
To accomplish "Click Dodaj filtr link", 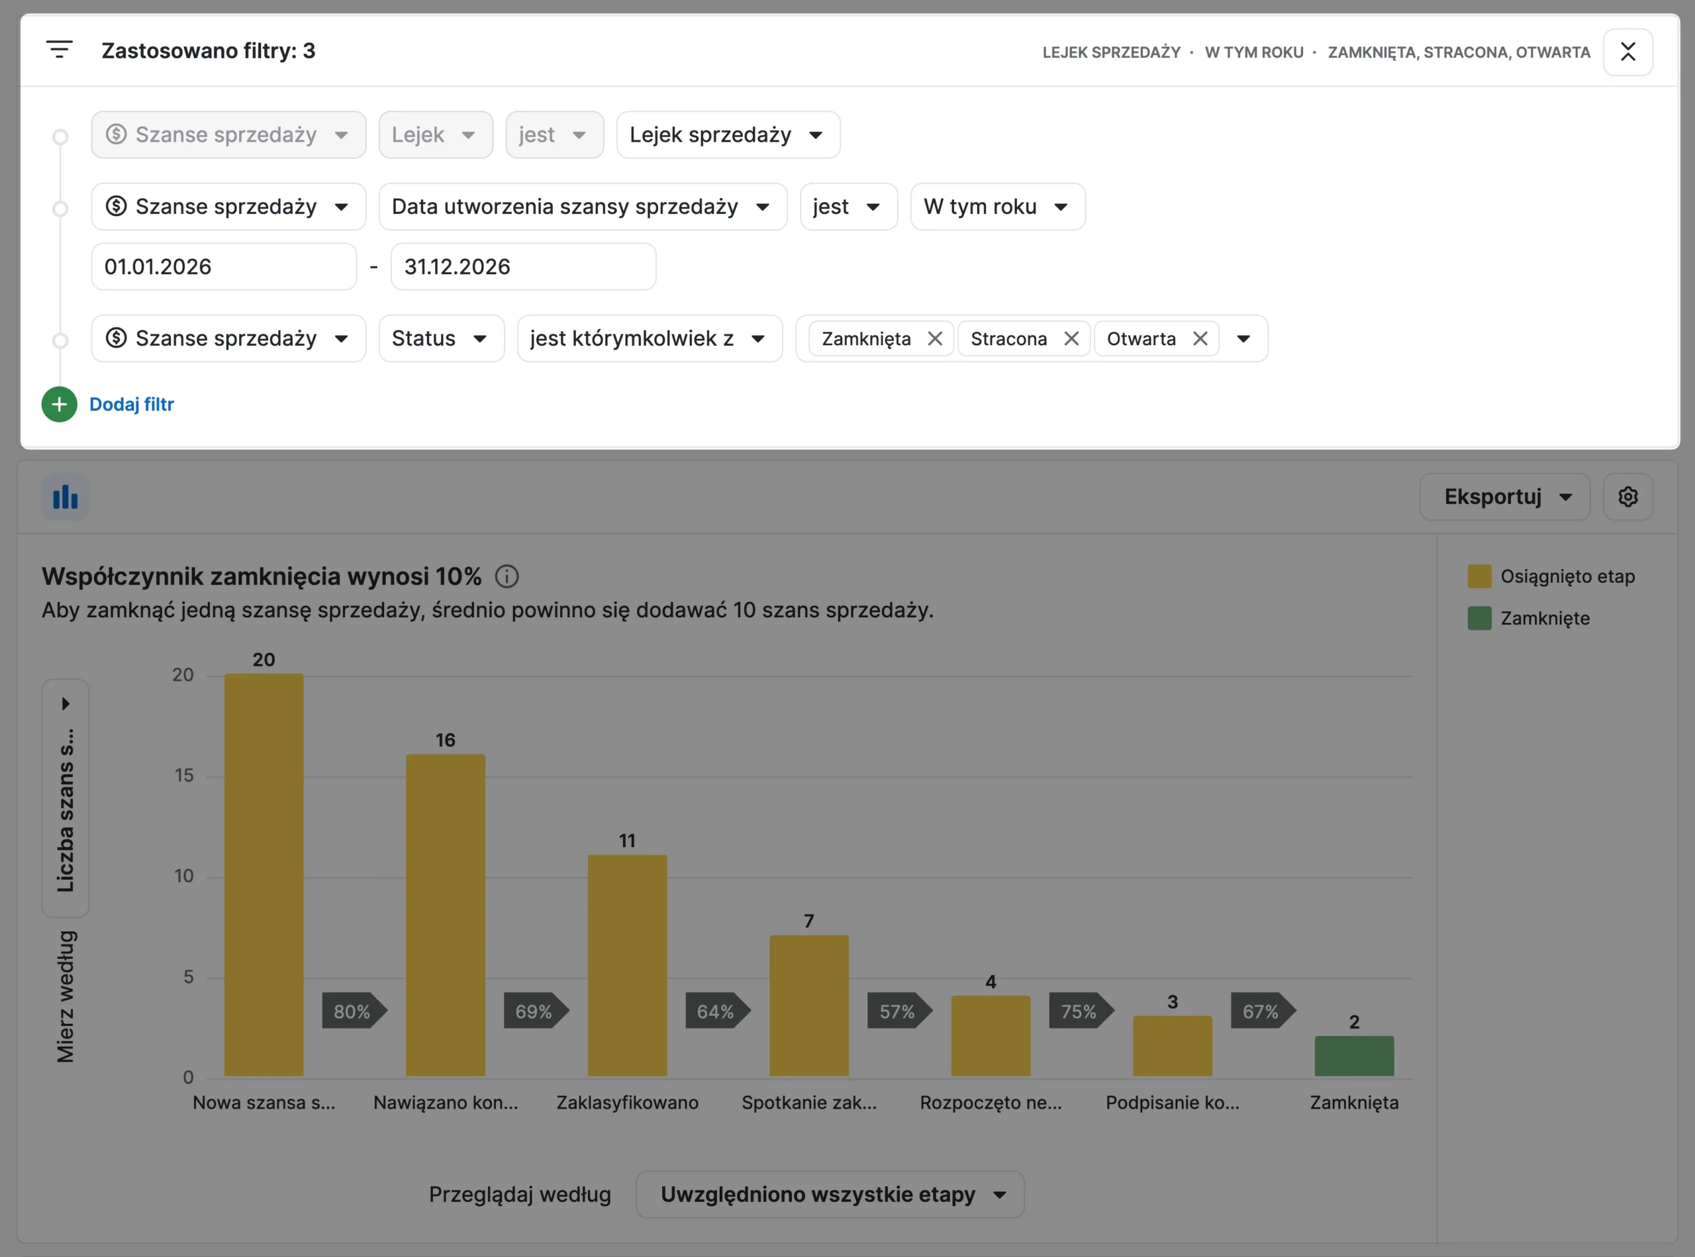I will coord(132,404).
